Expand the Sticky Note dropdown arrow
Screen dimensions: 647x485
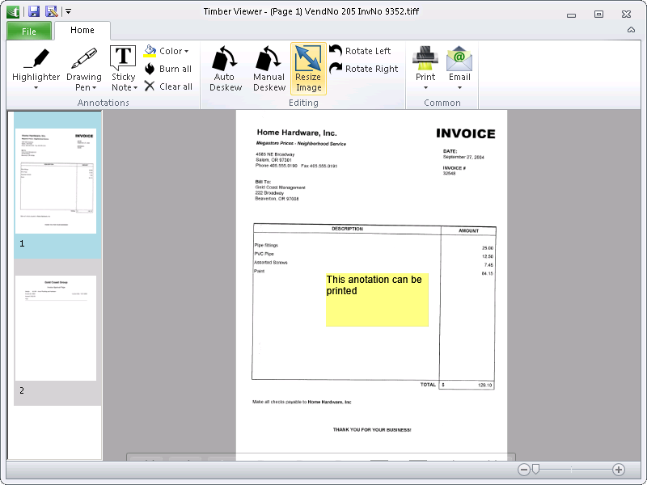(135, 88)
